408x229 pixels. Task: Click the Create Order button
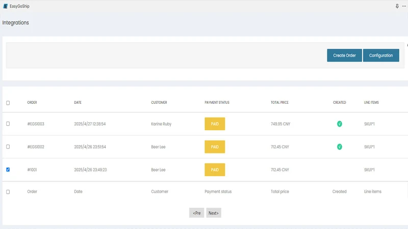pos(344,55)
